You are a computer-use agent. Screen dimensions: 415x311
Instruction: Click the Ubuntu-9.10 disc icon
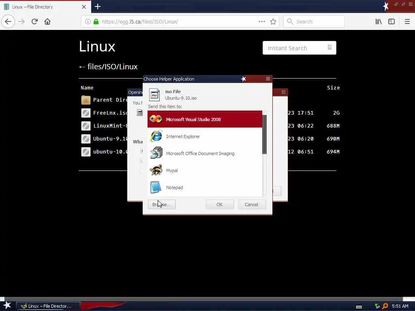tap(86, 139)
